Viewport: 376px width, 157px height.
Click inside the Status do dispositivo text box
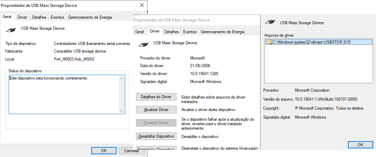(x=66, y=94)
